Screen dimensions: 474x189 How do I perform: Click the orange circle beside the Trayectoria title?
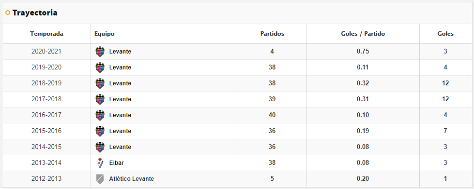point(8,13)
